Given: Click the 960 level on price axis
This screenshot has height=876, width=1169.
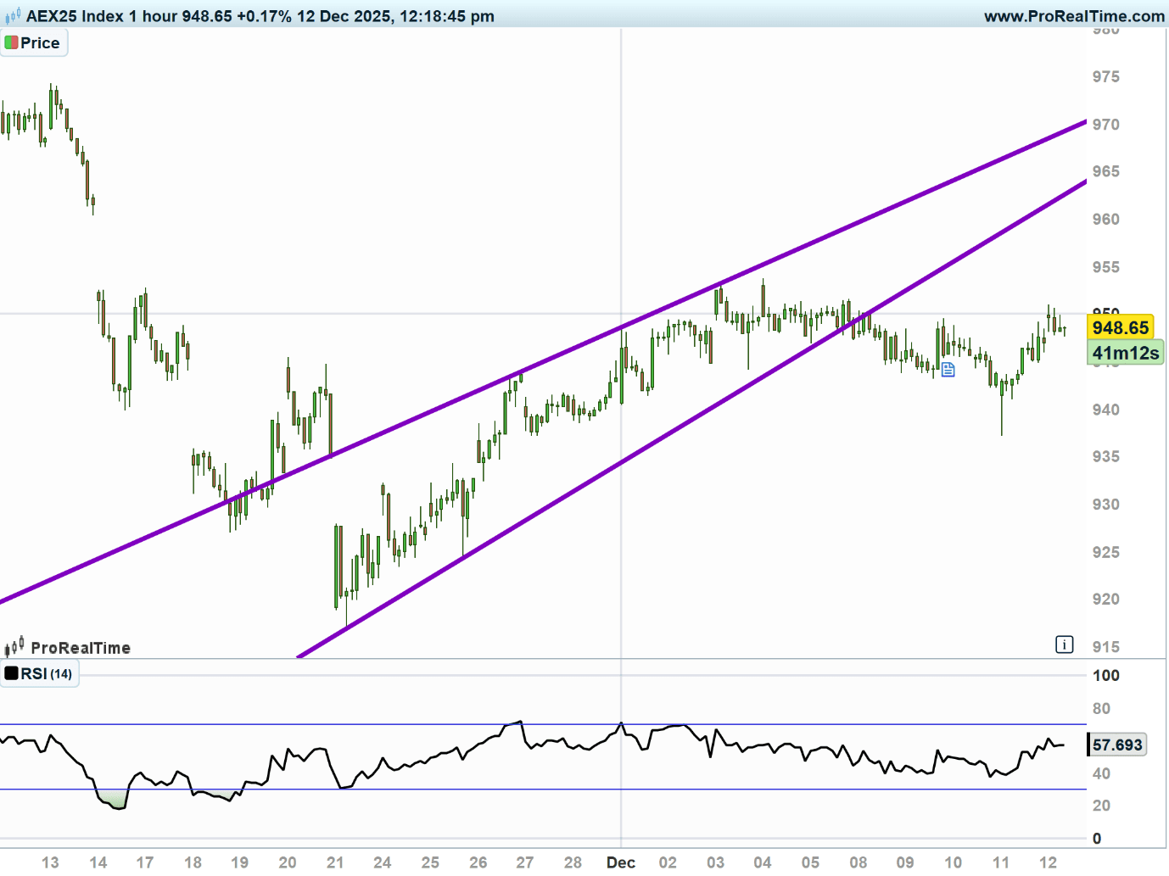Looking at the screenshot, I should tap(1105, 219).
